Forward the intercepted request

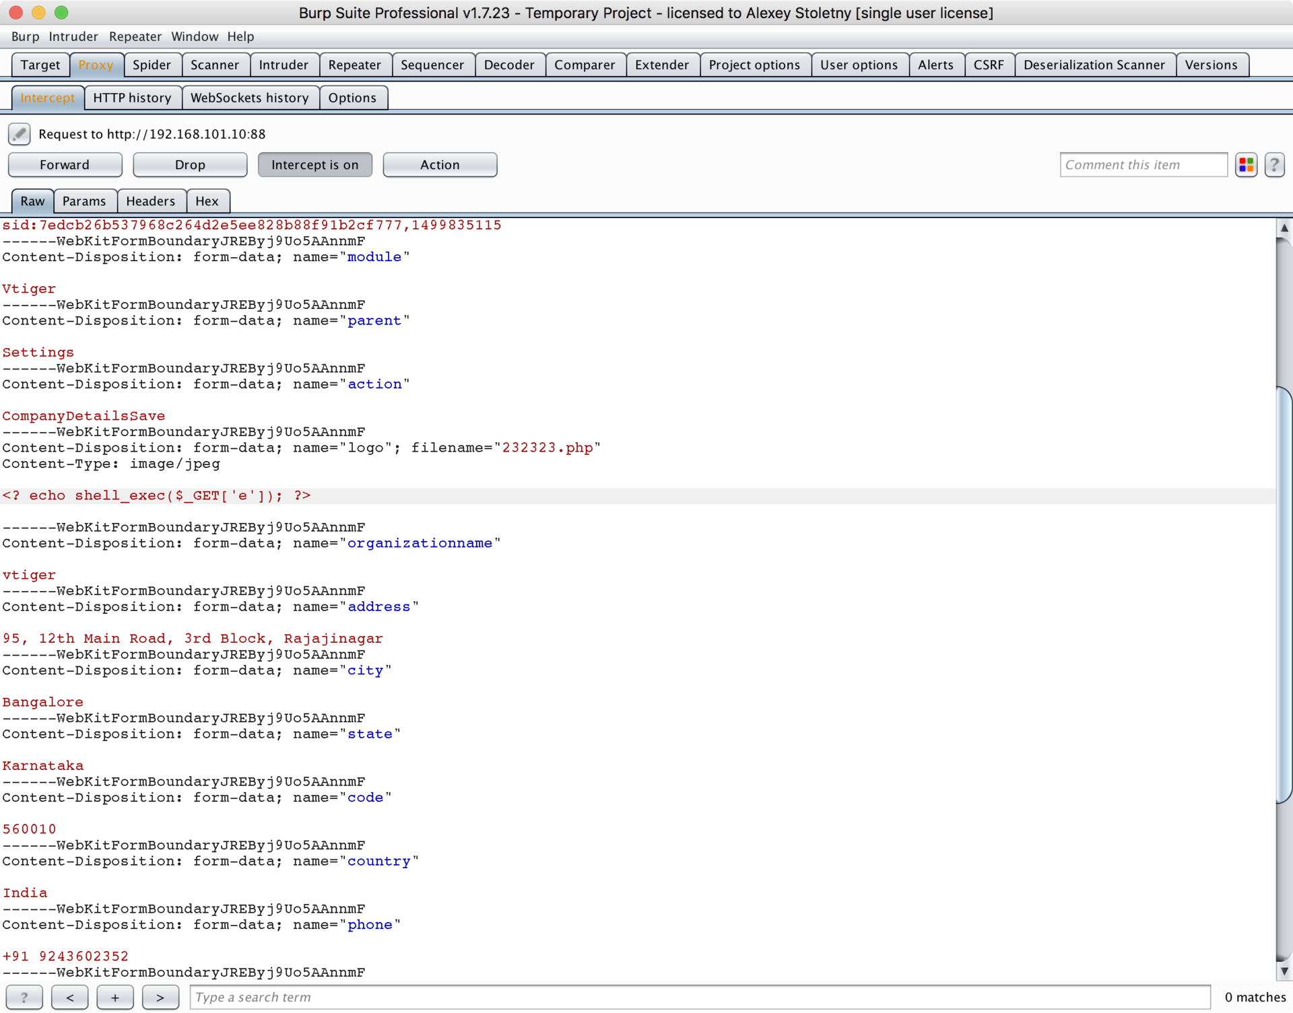coord(65,165)
